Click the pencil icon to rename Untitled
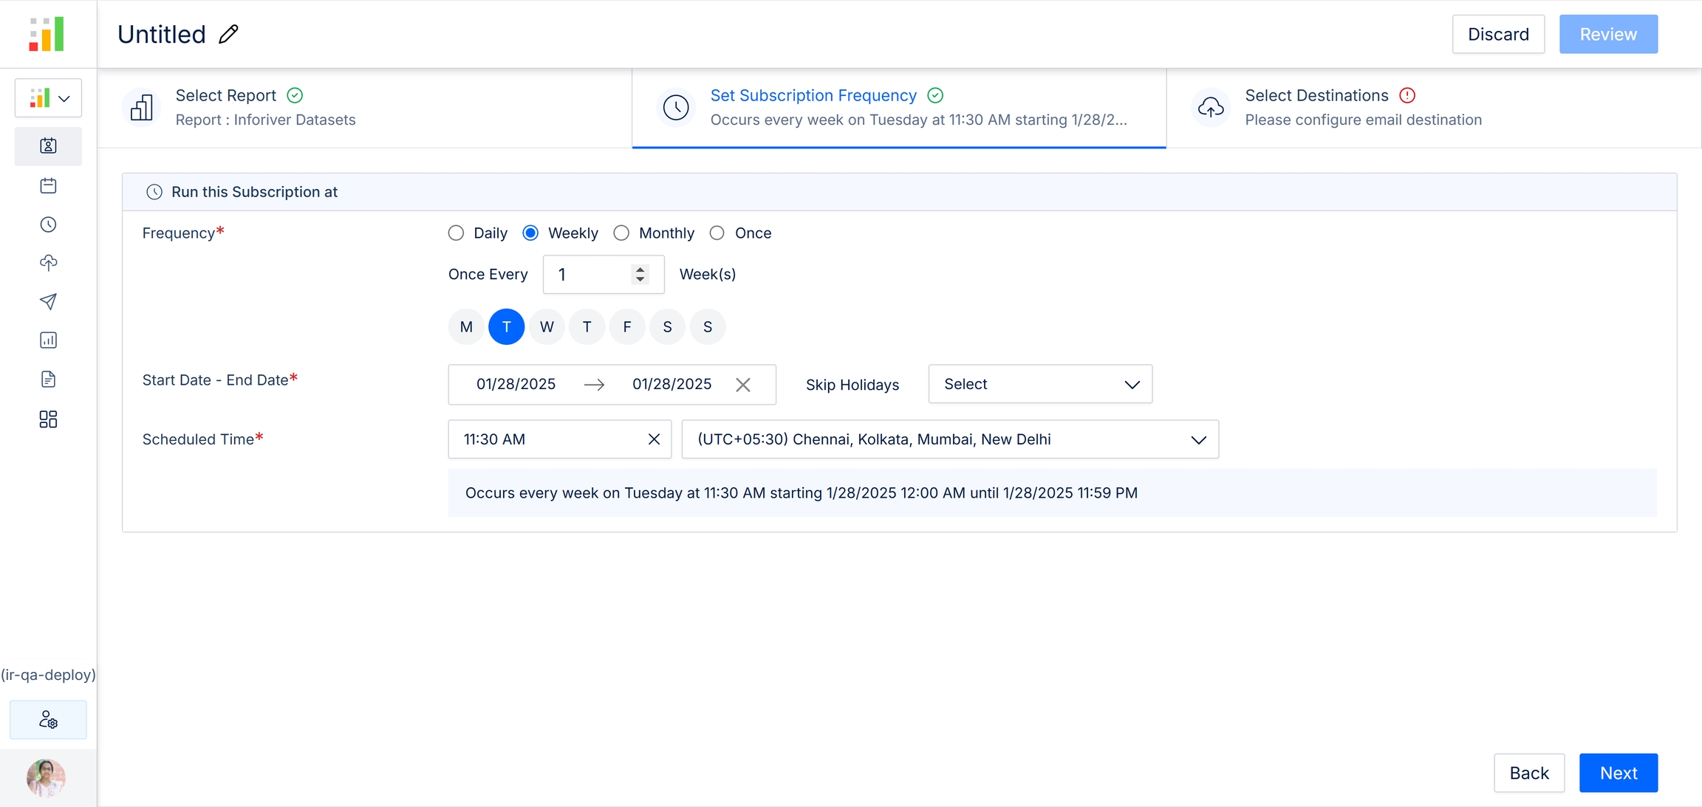Screen dimensions: 1702x807 tap(228, 34)
